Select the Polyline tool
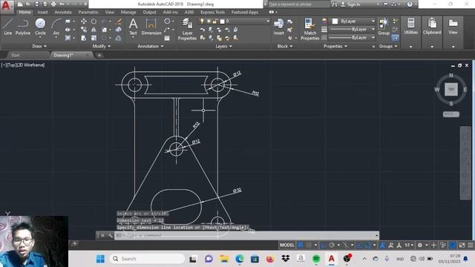This screenshot has width=475, height=267. pyautogui.click(x=23, y=27)
